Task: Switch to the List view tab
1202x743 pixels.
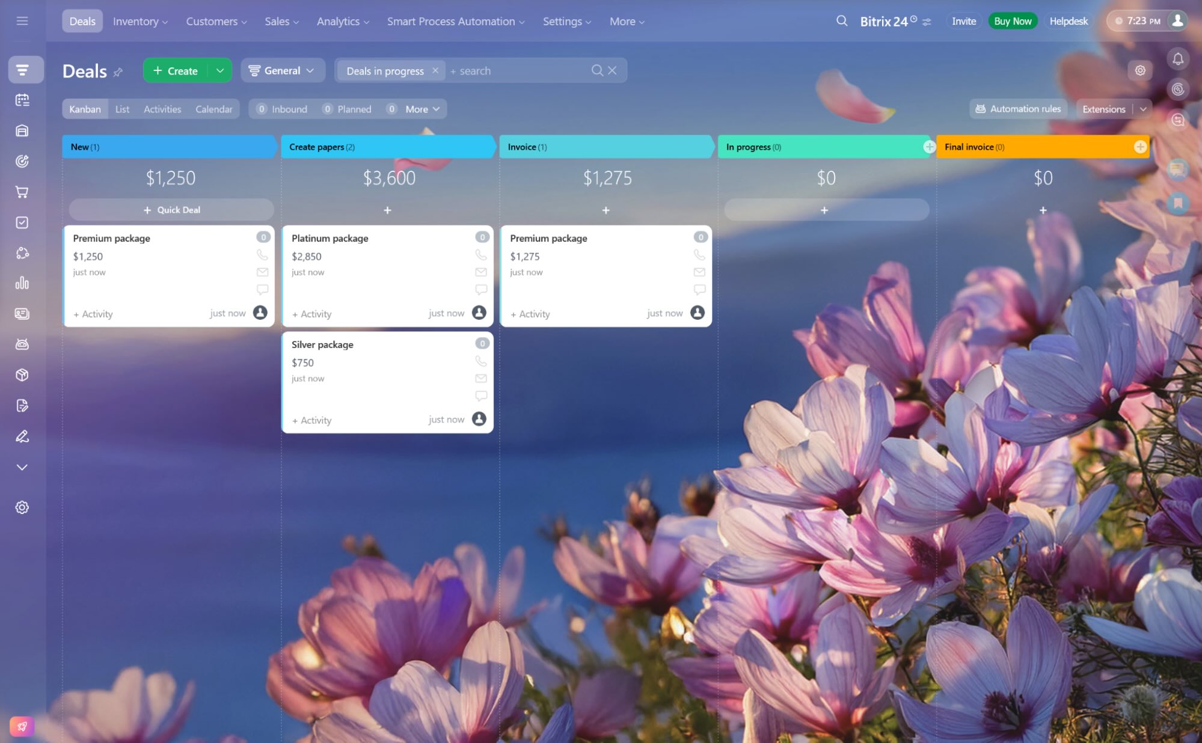Action: pos(122,109)
